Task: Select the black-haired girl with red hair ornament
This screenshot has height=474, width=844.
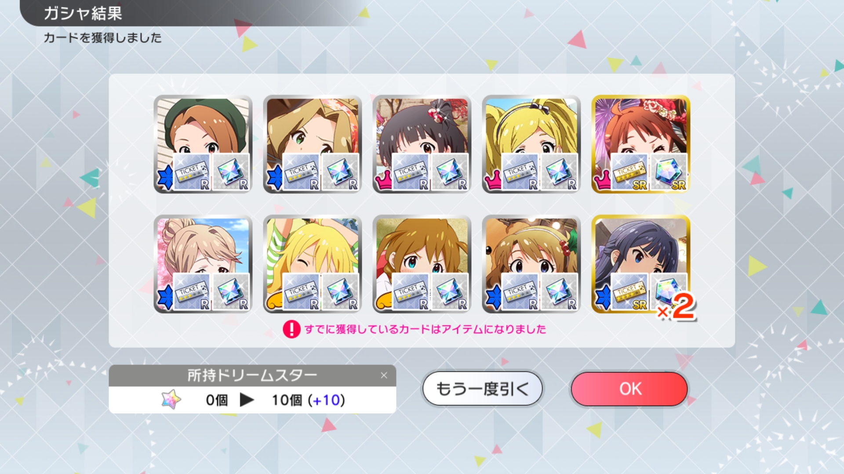Action: [x=422, y=144]
